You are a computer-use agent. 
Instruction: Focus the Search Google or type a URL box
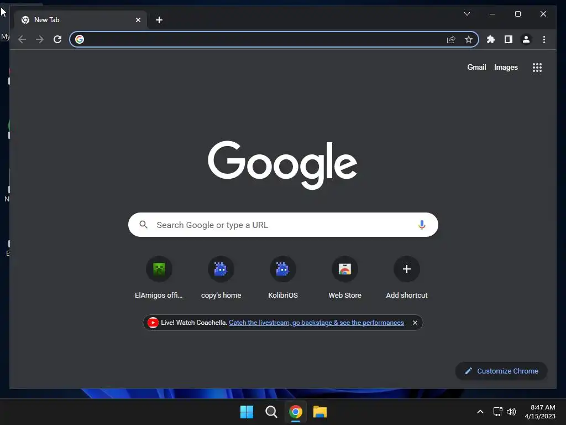click(x=283, y=225)
